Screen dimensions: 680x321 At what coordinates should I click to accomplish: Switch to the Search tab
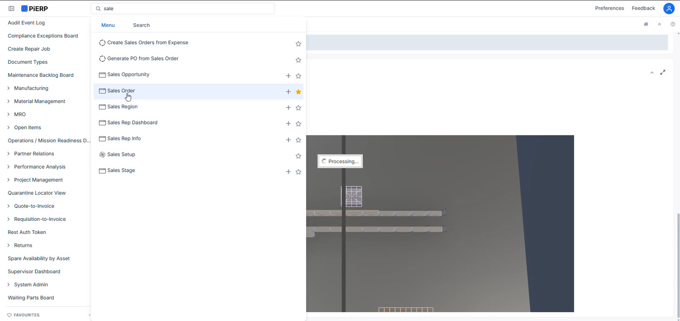coord(142,25)
